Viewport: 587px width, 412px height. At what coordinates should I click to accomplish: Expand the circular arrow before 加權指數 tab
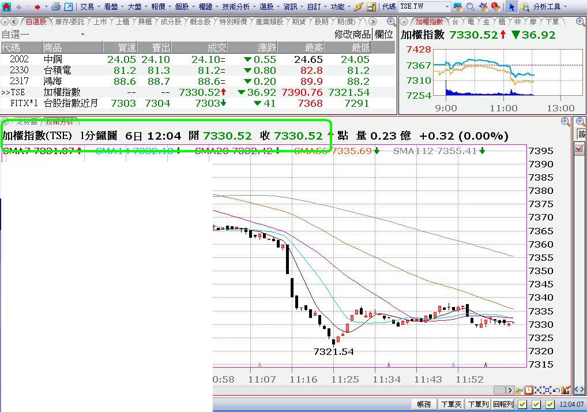[404, 22]
